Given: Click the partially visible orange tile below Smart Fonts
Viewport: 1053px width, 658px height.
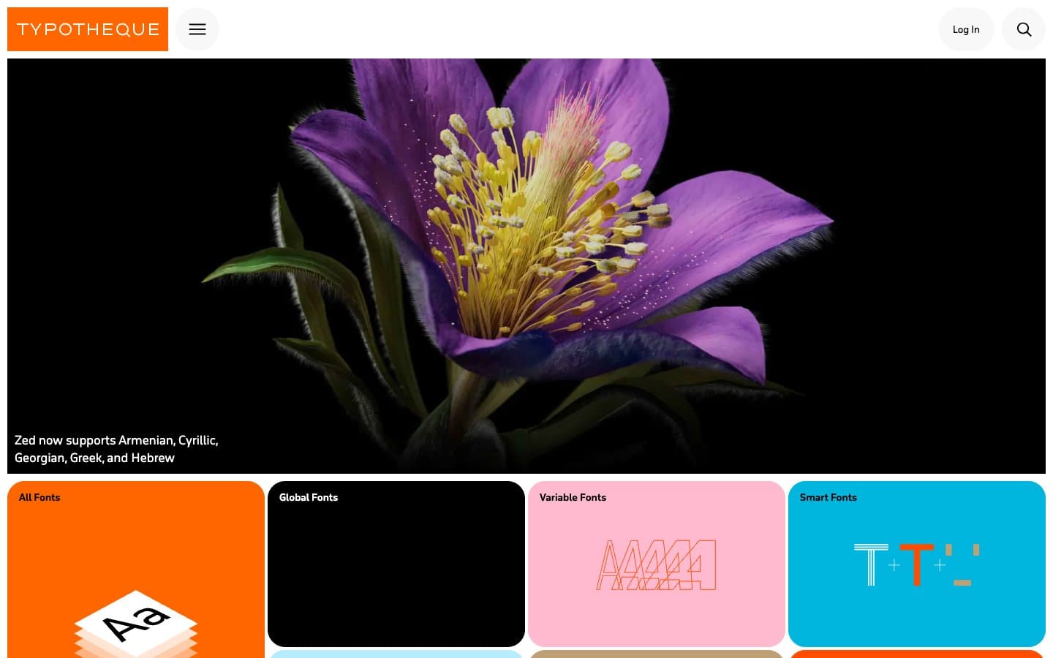Looking at the screenshot, I should click(916, 654).
